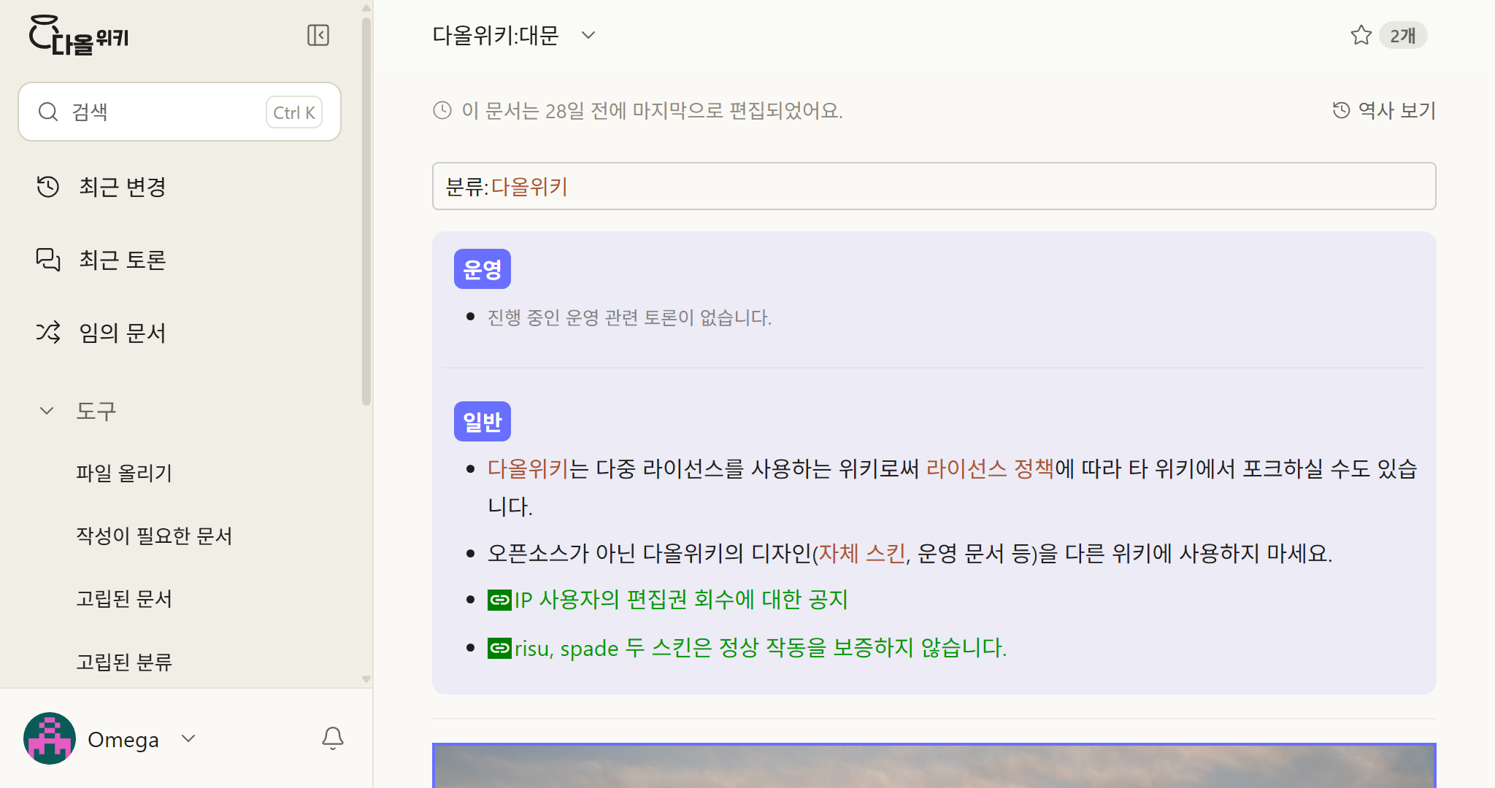Image resolution: width=1495 pixels, height=788 pixels.
Task: Open notifications bell icon
Action: (x=333, y=738)
